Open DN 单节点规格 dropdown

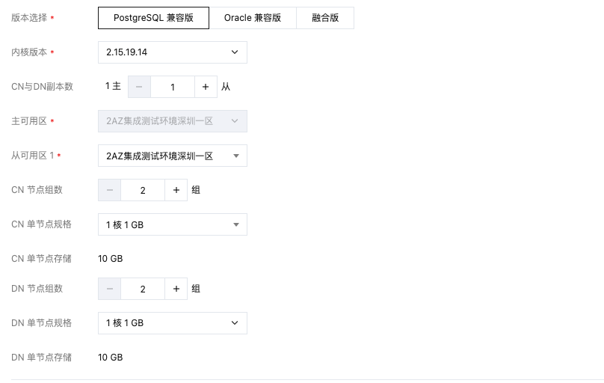pos(172,323)
